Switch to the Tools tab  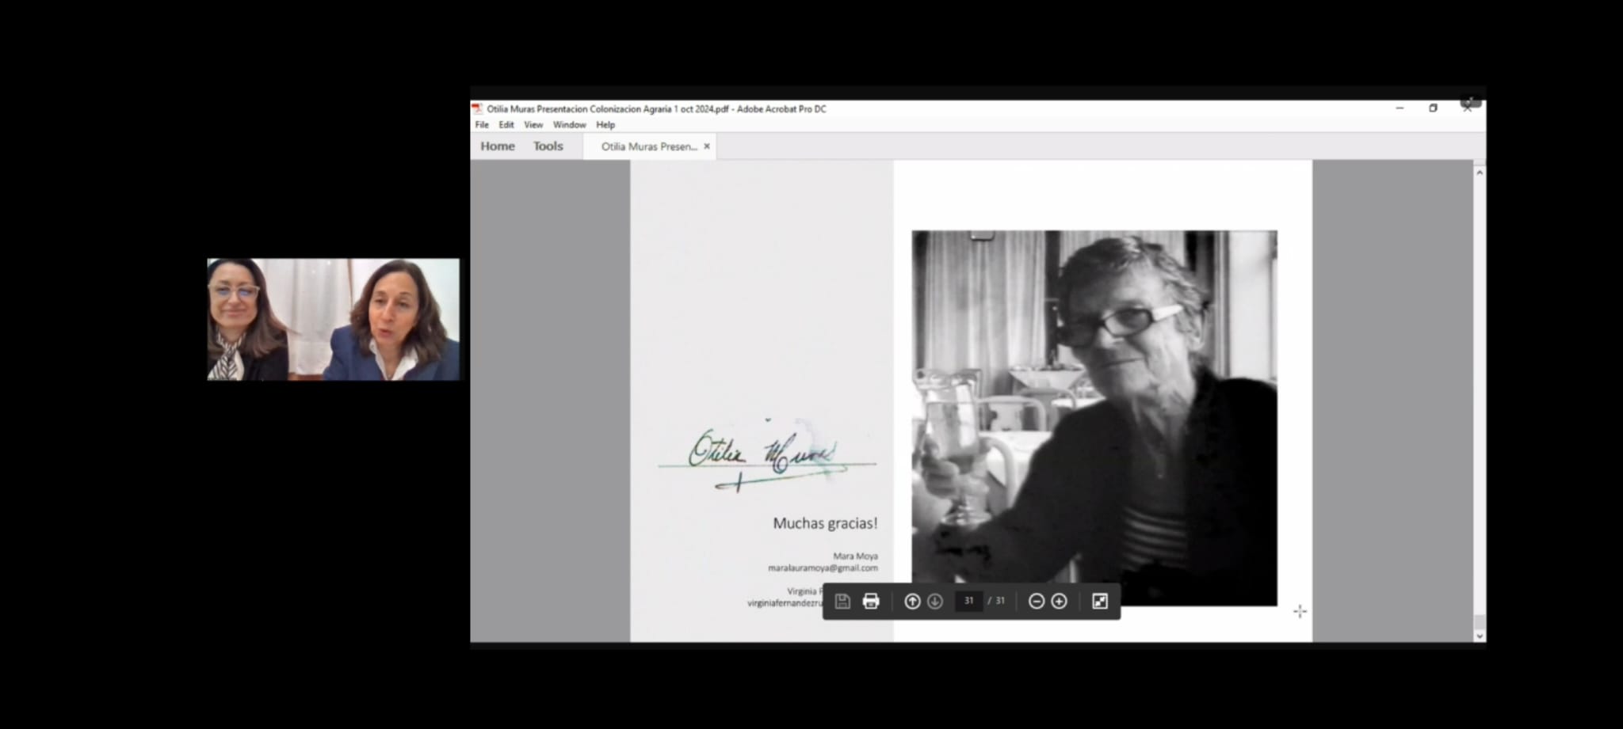[x=548, y=146]
